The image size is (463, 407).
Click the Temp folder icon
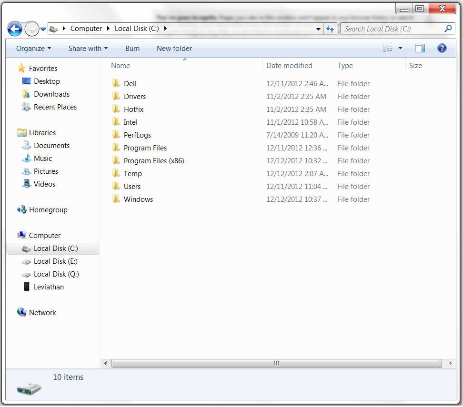click(116, 173)
